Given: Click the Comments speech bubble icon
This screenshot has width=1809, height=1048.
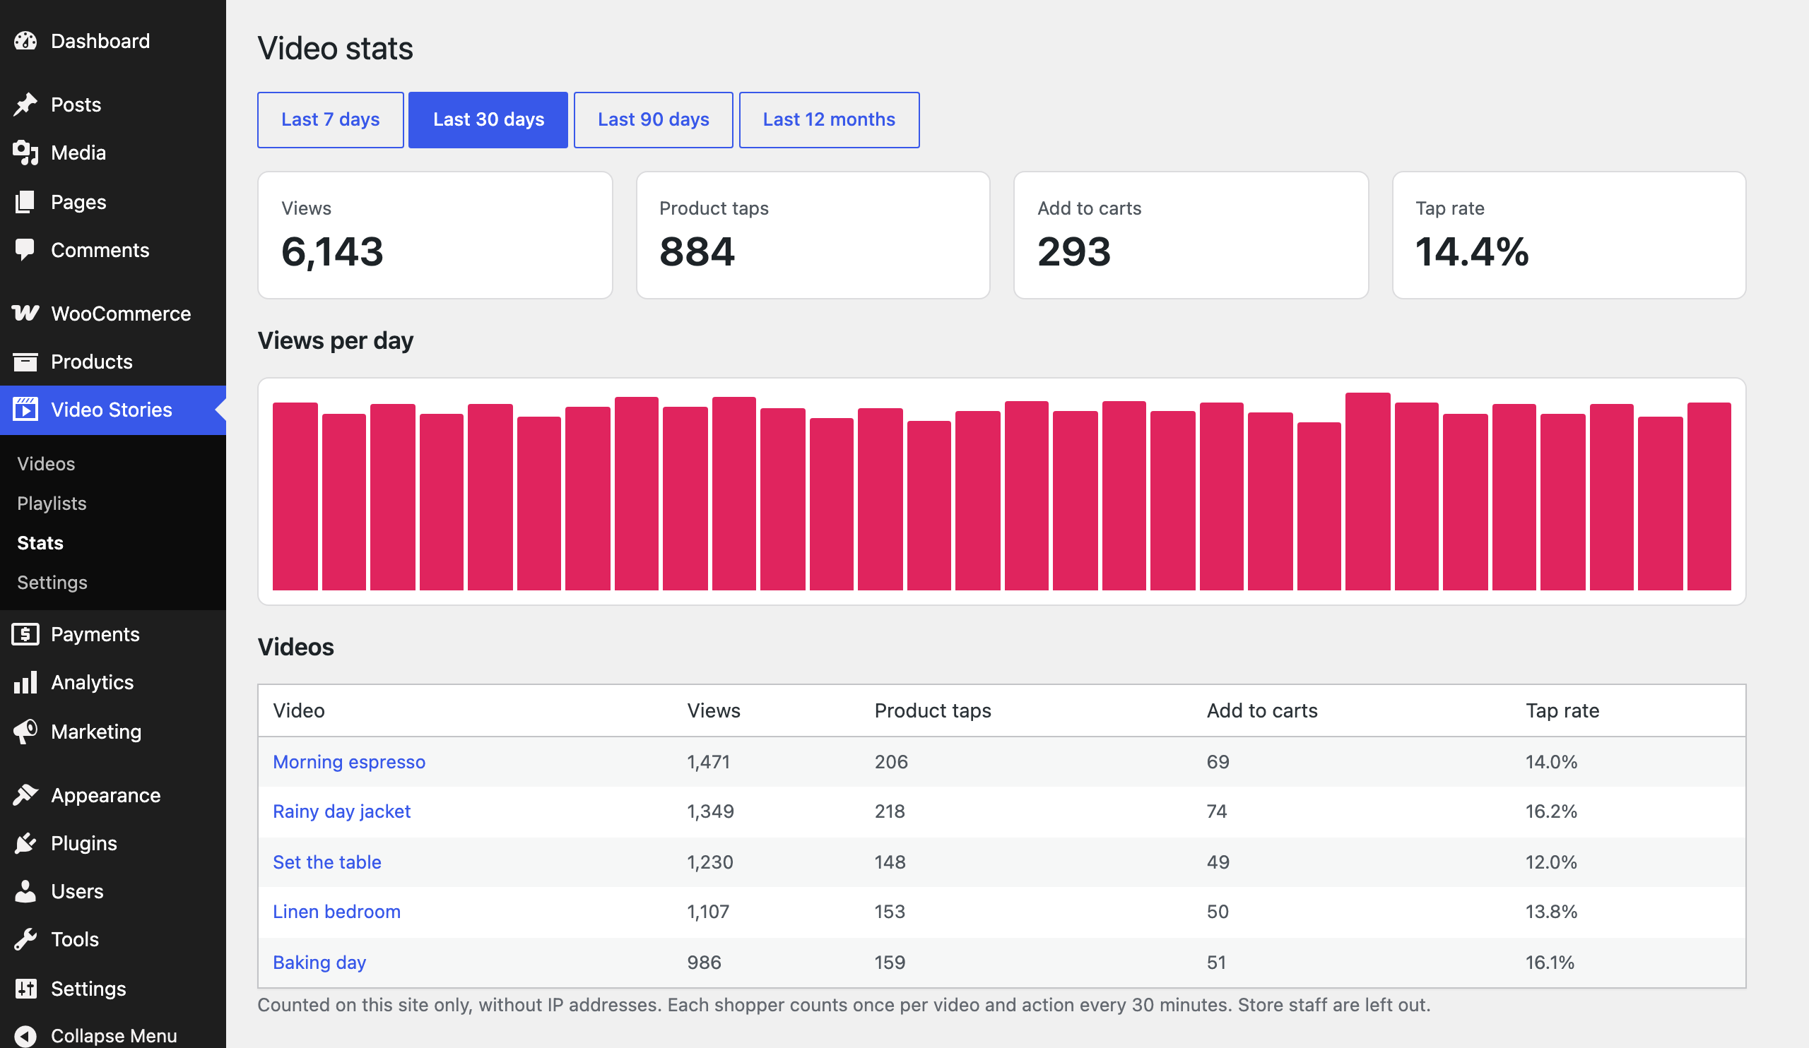Looking at the screenshot, I should [x=26, y=249].
